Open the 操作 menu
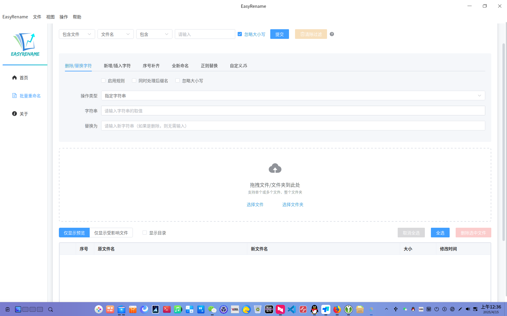 tap(64, 17)
